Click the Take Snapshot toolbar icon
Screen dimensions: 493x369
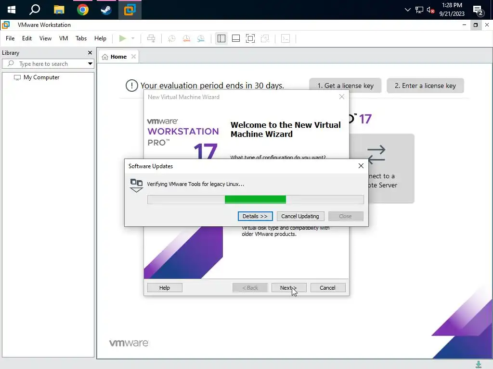[x=172, y=38]
